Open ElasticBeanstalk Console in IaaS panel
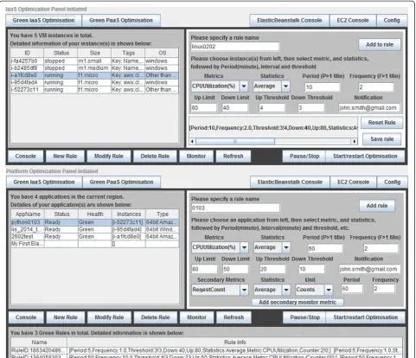This screenshot has width=416, height=358. (x=290, y=21)
